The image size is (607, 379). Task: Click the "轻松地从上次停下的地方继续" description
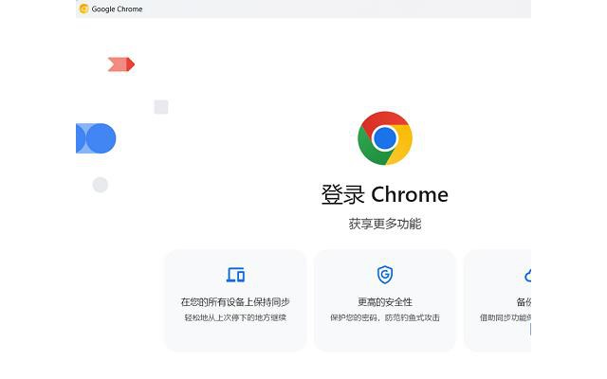pos(235,318)
